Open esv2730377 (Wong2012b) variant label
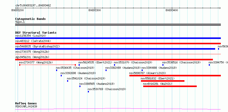The image size is (228, 112). [36, 62]
